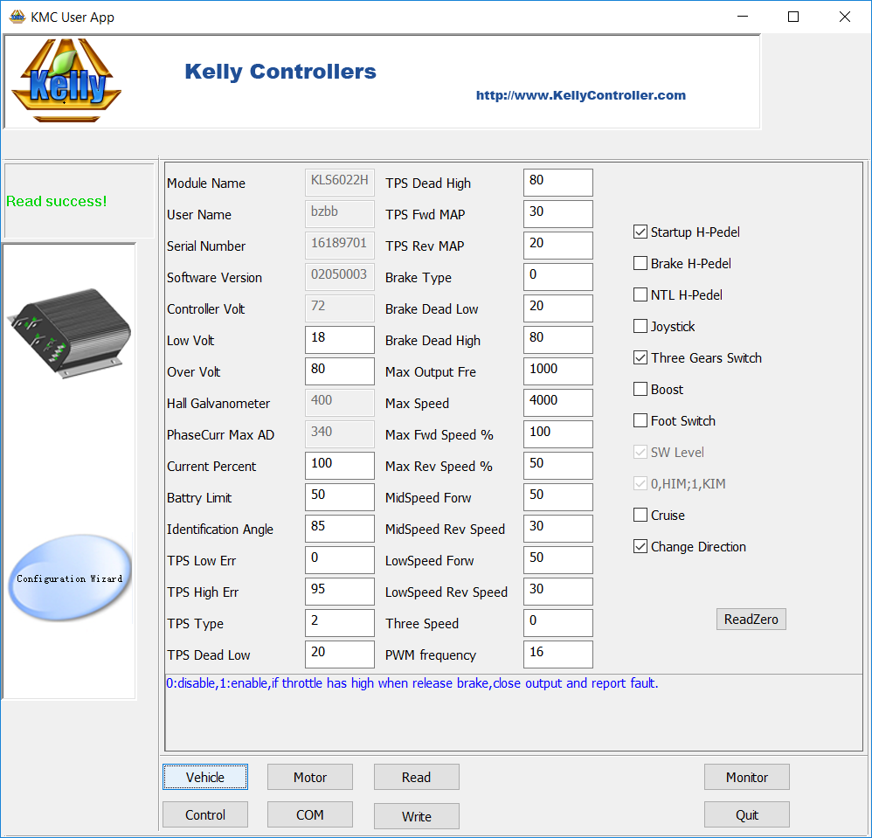The image size is (872, 838).
Task: Click the MidSpeed Rev Speed field
Action: [558, 529]
